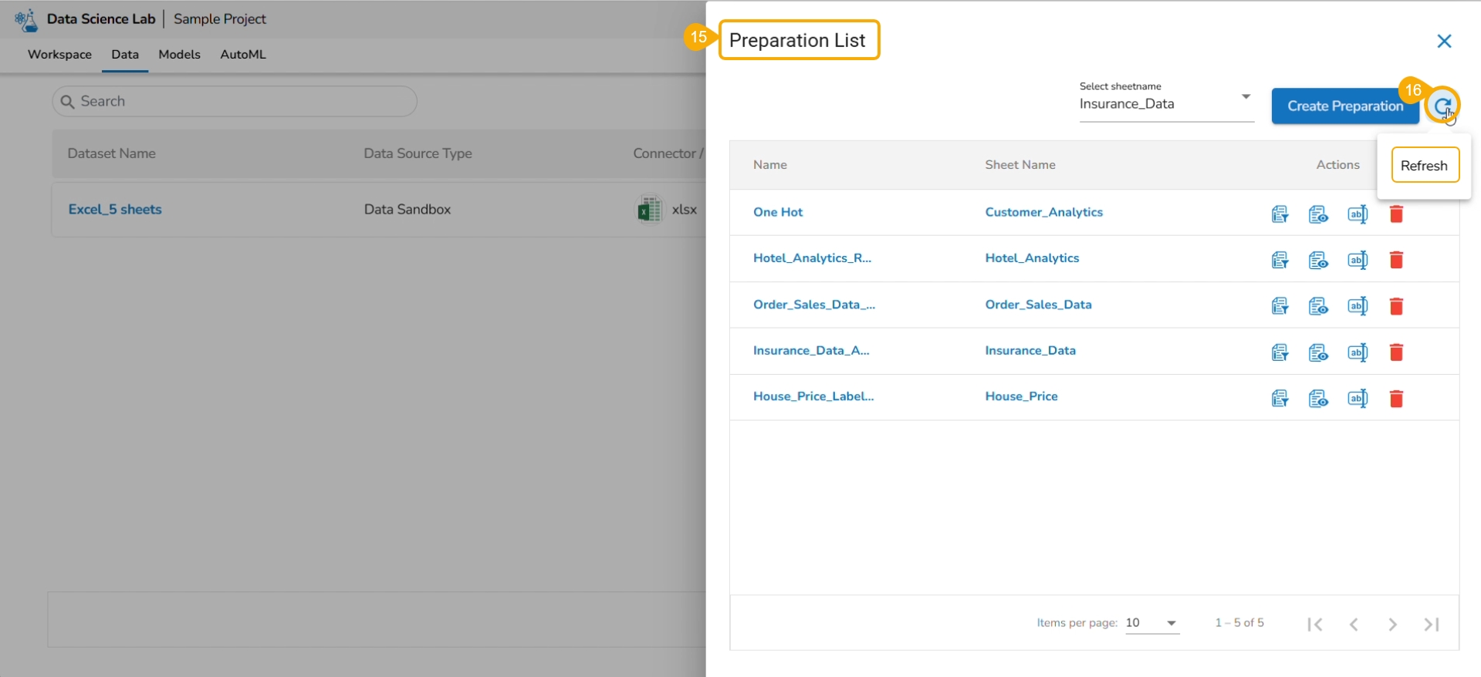This screenshot has height=677, width=1481.
Task: Close the Preparation List panel
Action: [1444, 41]
